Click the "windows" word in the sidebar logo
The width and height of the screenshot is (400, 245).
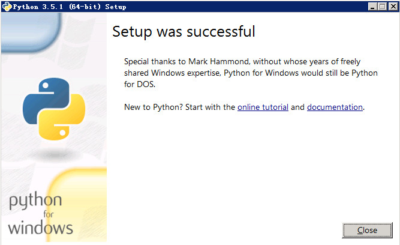point(41,228)
